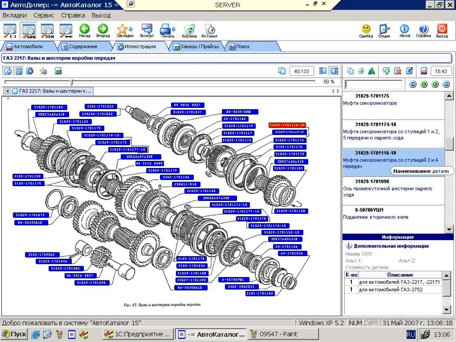The width and height of the screenshot is (456, 342).
Task: Focus the parts search input field
Action: 373,84
